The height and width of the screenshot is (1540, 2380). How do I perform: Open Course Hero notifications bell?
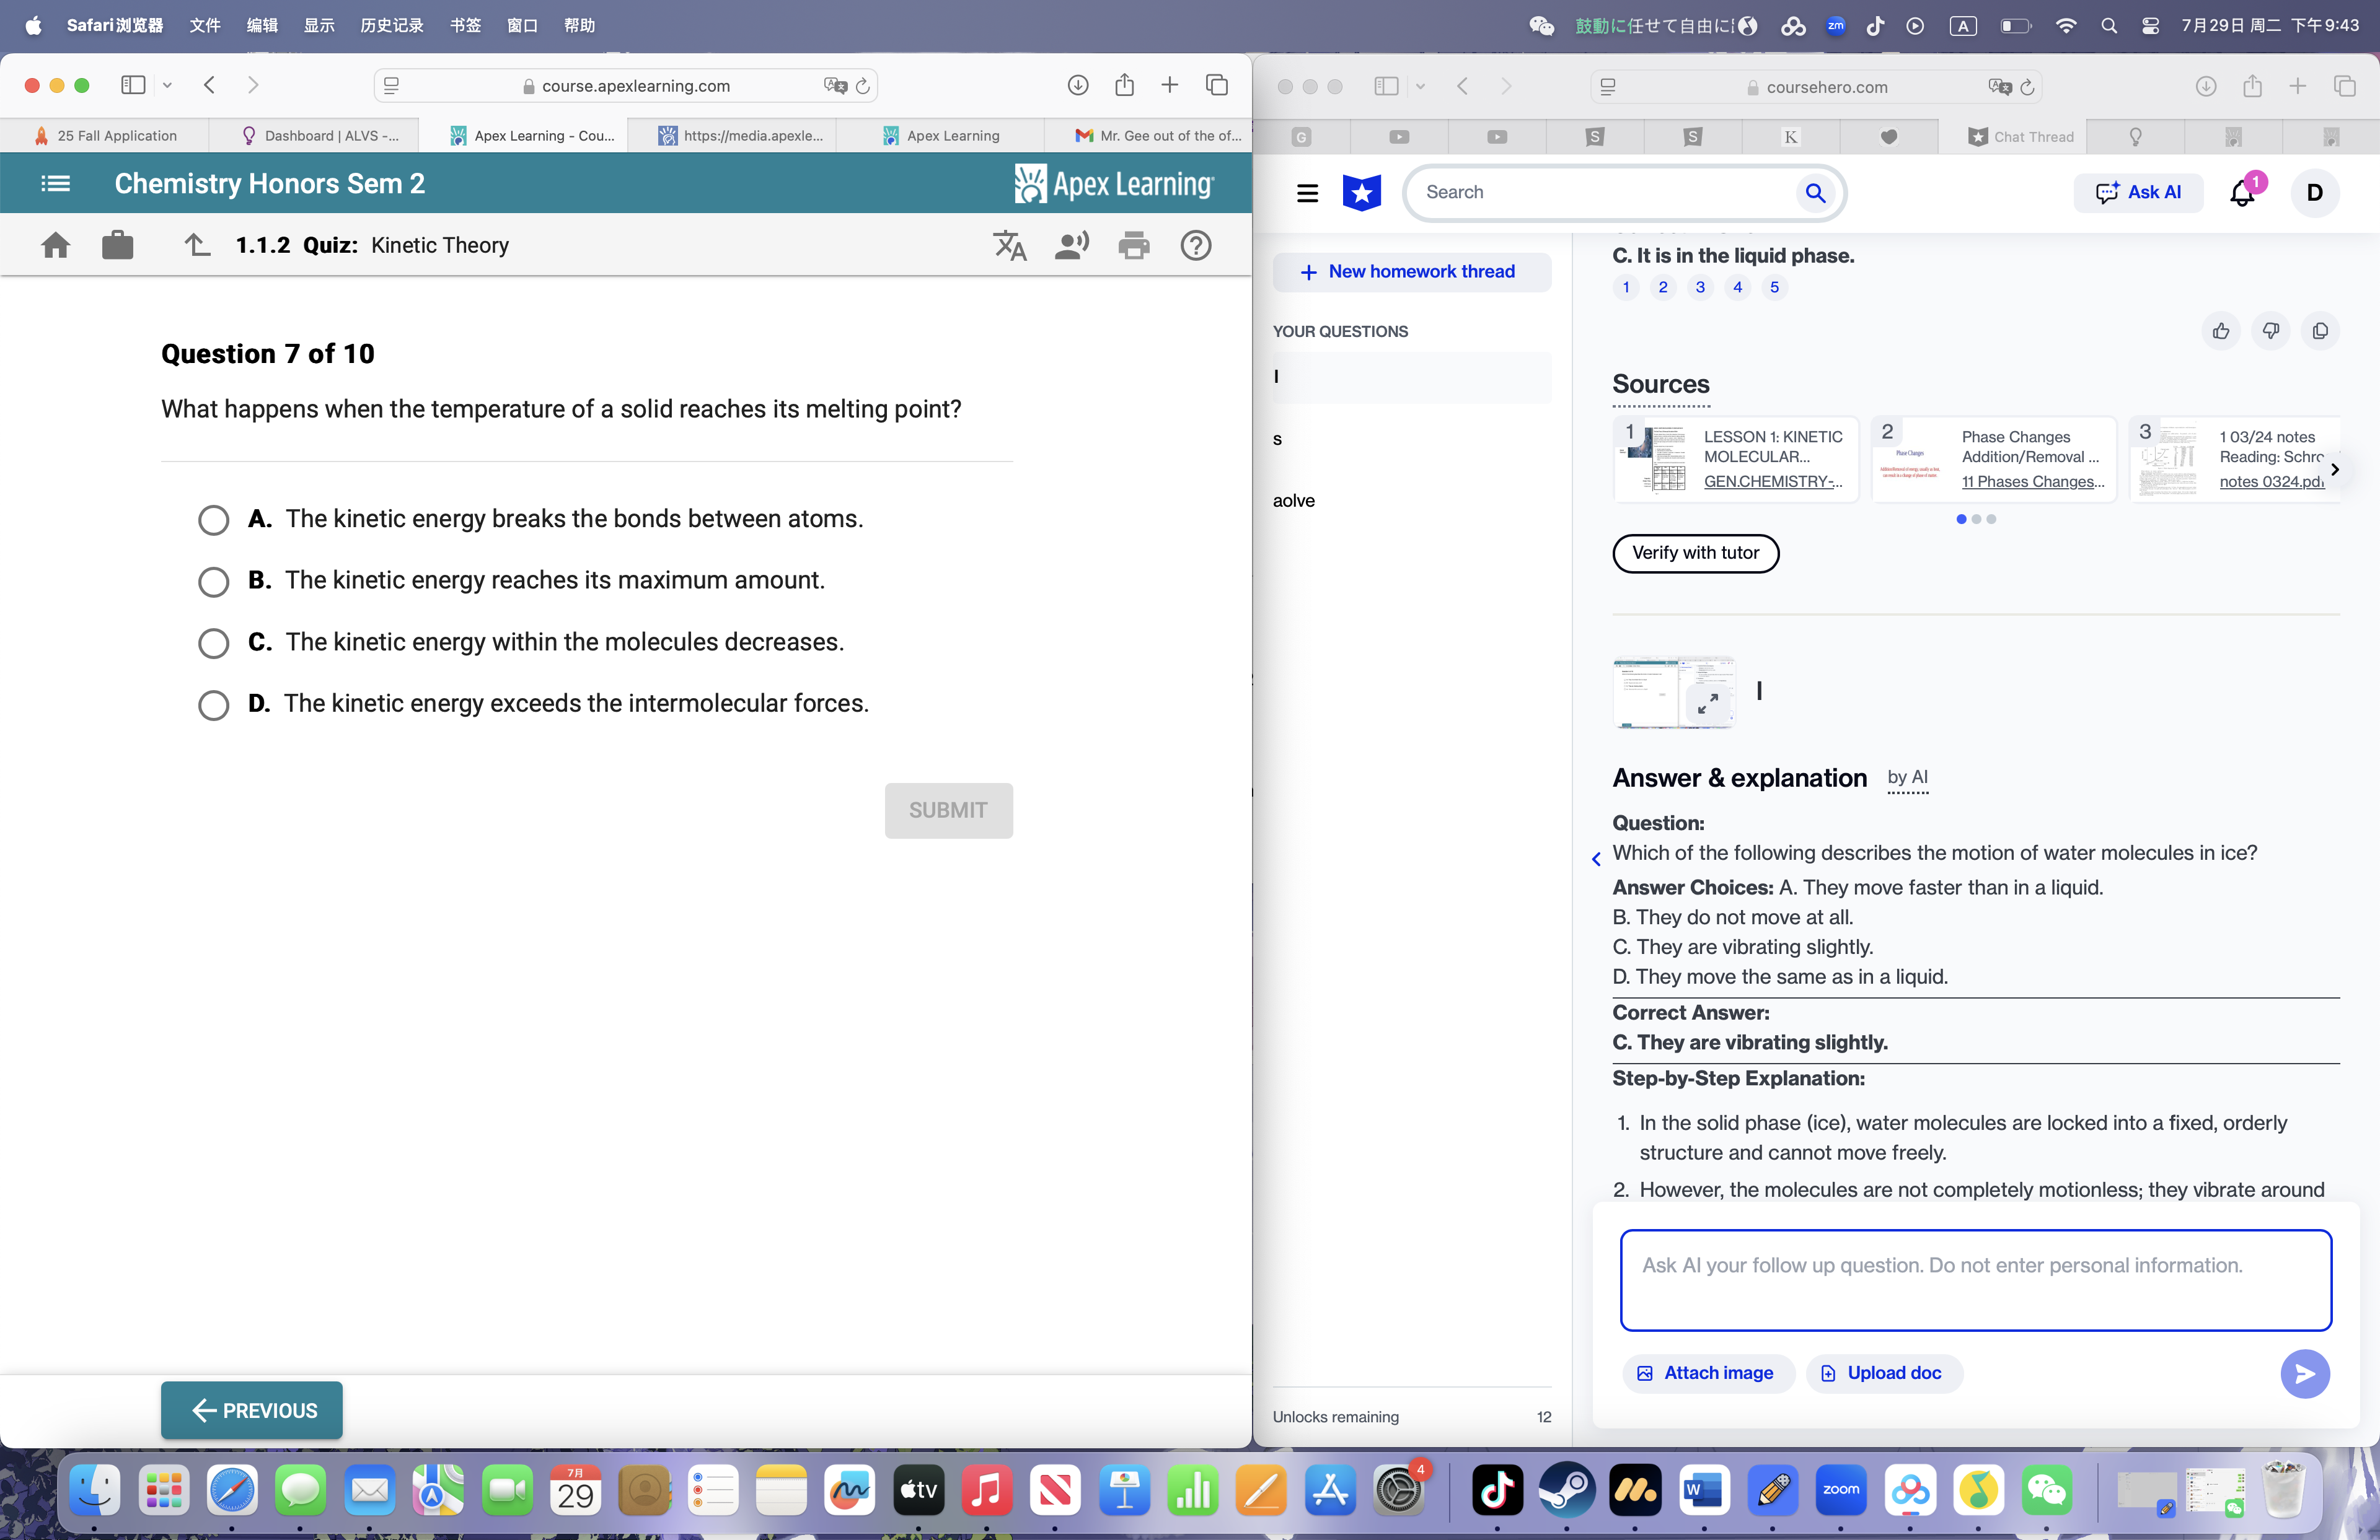pyautogui.click(x=2242, y=193)
